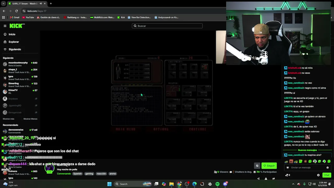Jump to Nuevos mensajes in chat
Screen dimensions: 334x188
(307, 150)
